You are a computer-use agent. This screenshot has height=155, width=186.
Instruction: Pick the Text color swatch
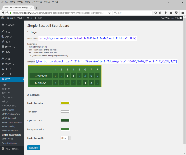65,112
